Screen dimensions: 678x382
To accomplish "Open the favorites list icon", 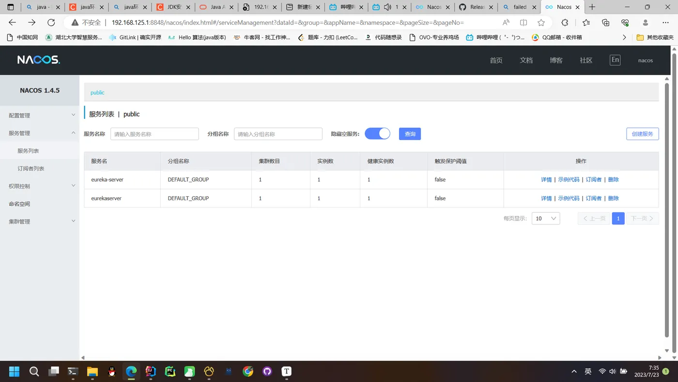I will click(586, 22).
